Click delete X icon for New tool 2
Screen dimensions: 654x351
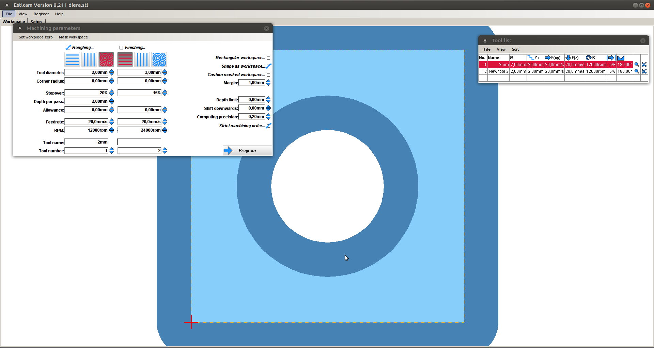click(x=644, y=71)
